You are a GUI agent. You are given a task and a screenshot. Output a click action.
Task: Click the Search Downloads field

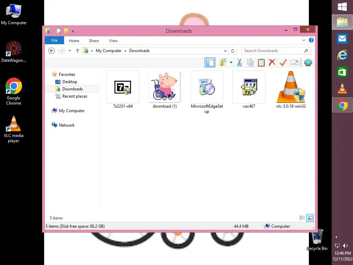coord(276,51)
